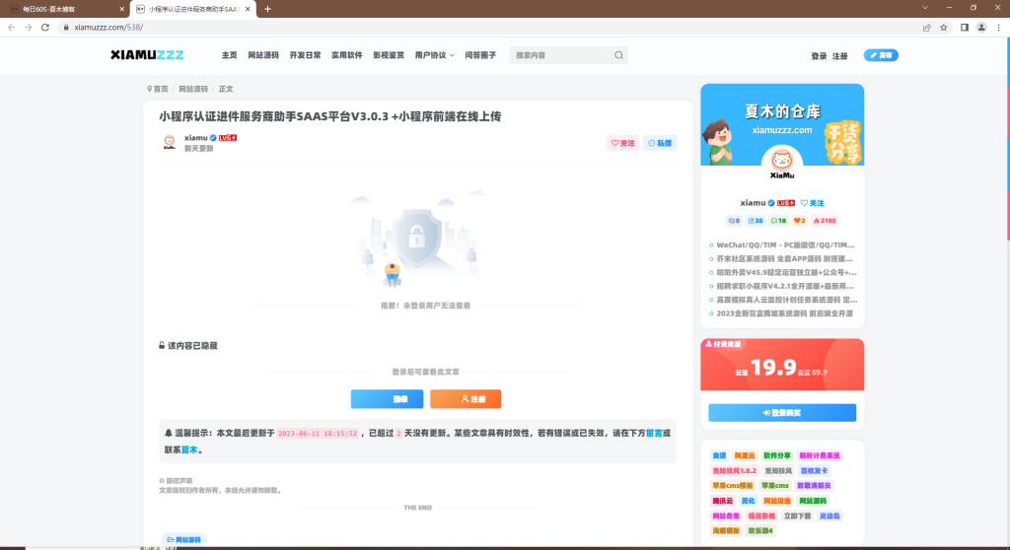Click the browser forward arrow

pos(29,27)
